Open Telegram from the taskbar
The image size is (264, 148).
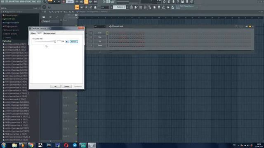click(x=75, y=145)
